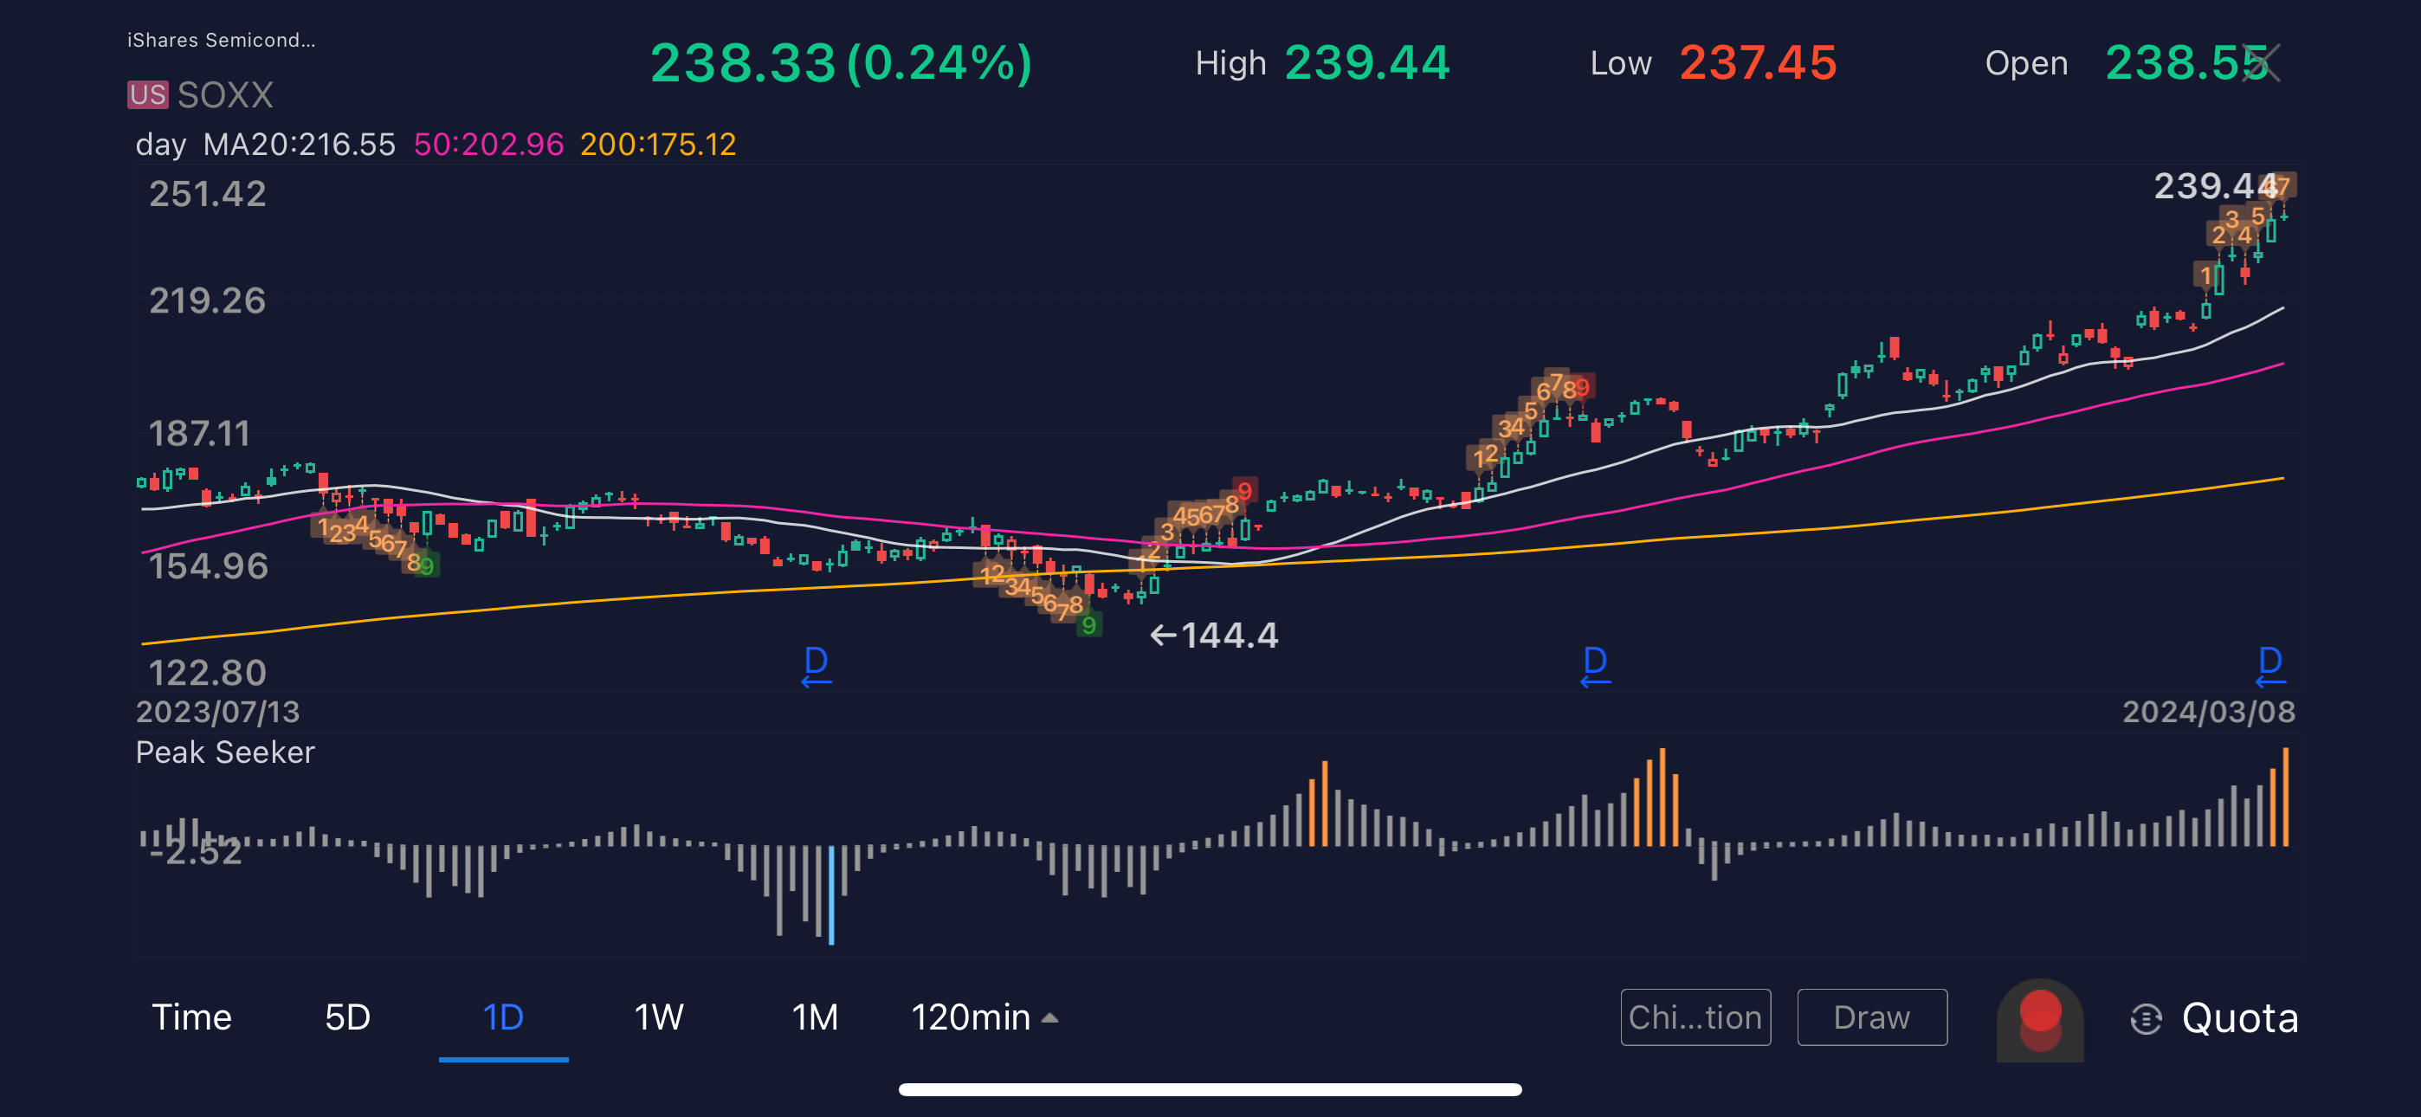This screenshot has width=2421, height=1117.
Task: Tap the green 9 signal under the chart low
Action: 1088,625
